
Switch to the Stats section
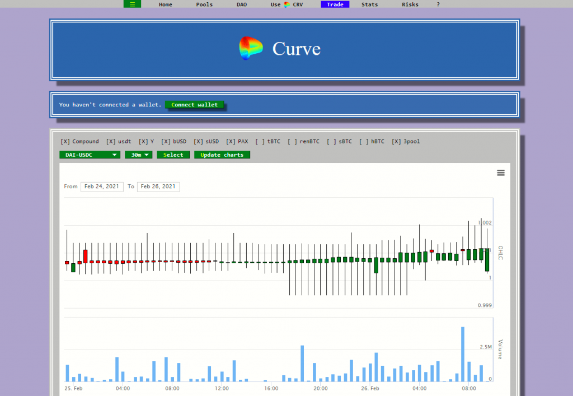(369, 4)
